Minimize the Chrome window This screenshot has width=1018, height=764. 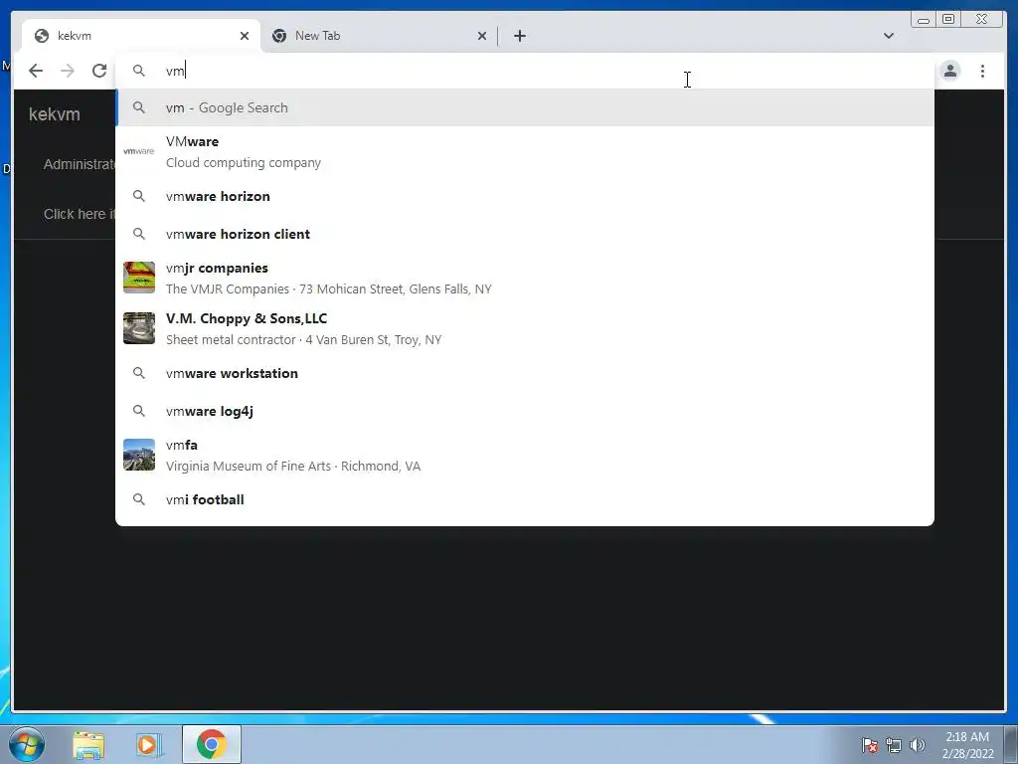coord(924,20)
